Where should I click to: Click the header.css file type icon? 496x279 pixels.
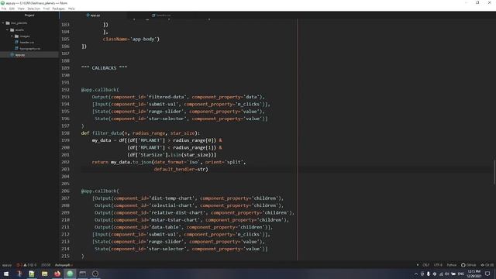[x=17, y=42]
